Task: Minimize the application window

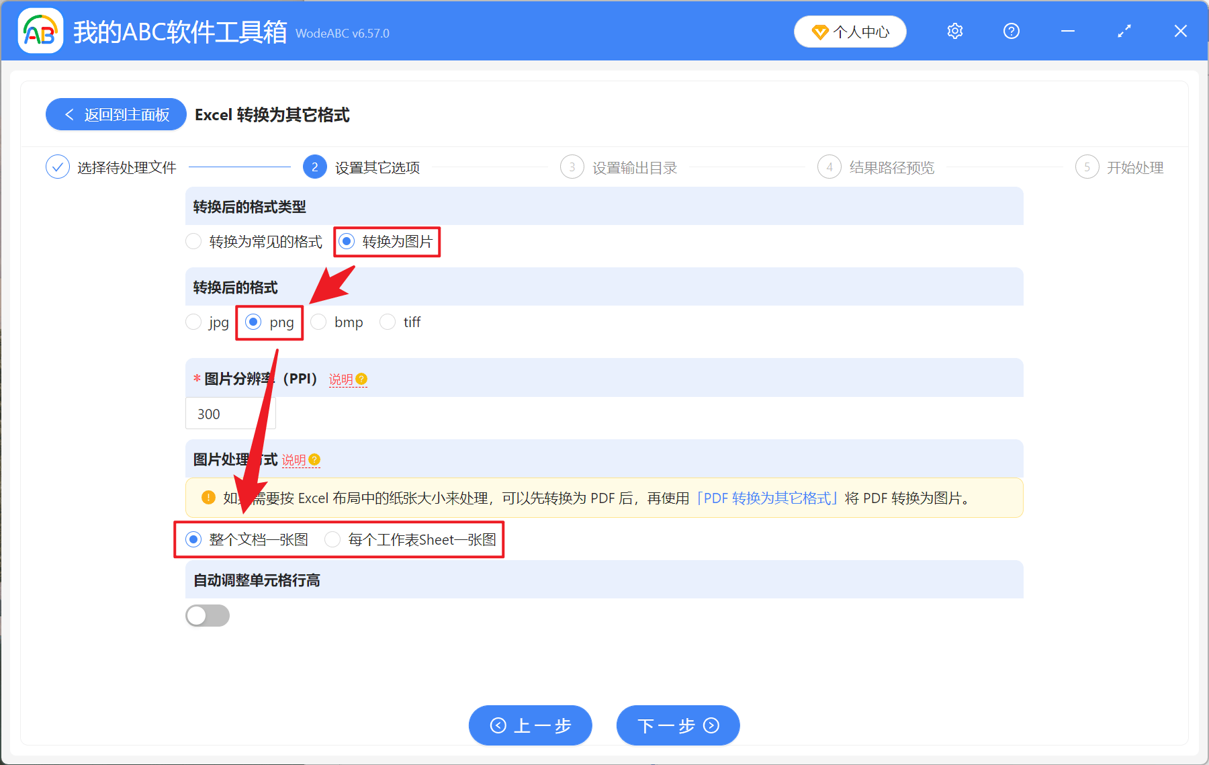Action: point(1068,31)
